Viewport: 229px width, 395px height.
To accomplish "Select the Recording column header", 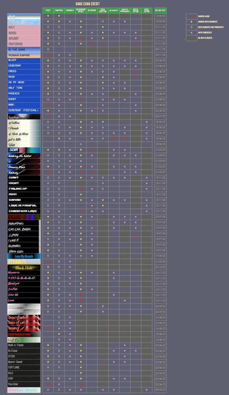I will pos(92,11).
